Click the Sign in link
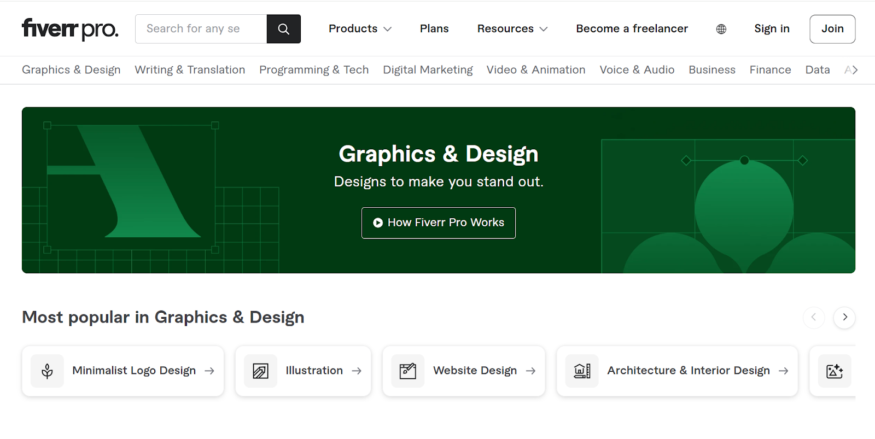The image size is (875, 439). [772, 29]
